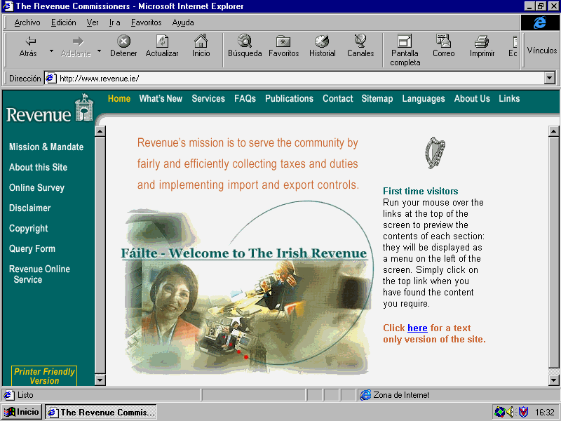Open the Copyright sidebar link
Viewport: 561px width, 421px height.
tap(28, 229)
